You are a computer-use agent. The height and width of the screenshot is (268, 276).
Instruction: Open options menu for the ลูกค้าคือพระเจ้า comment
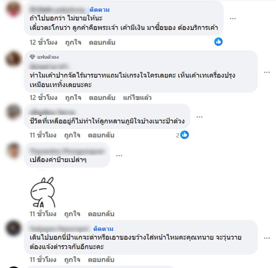click(x=233, y=19)
